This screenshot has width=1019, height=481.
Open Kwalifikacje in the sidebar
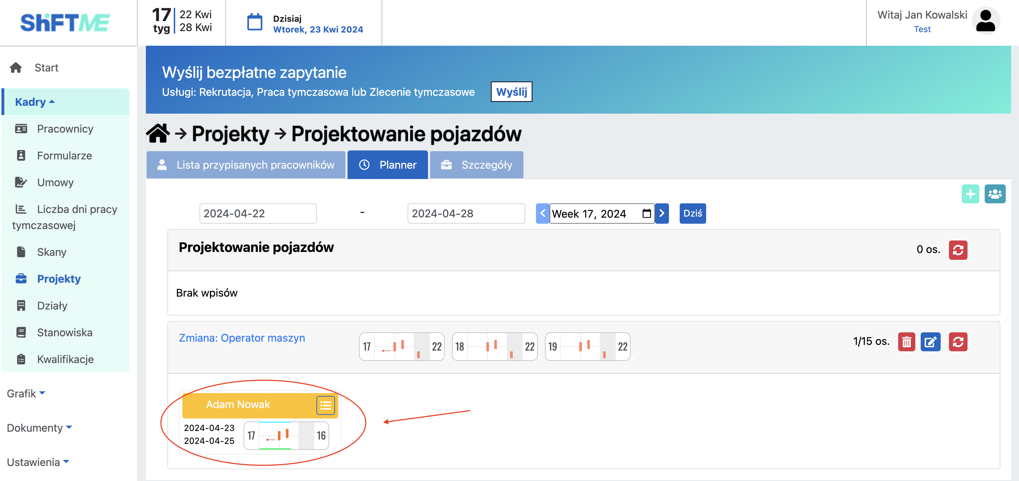65,359
